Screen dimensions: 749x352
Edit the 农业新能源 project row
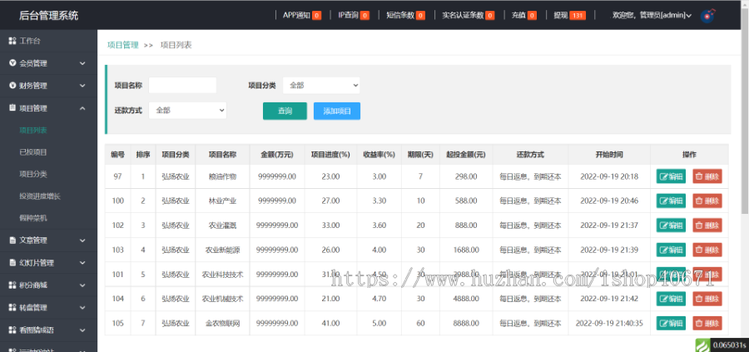pyautogui.click(x=671, y=250)
